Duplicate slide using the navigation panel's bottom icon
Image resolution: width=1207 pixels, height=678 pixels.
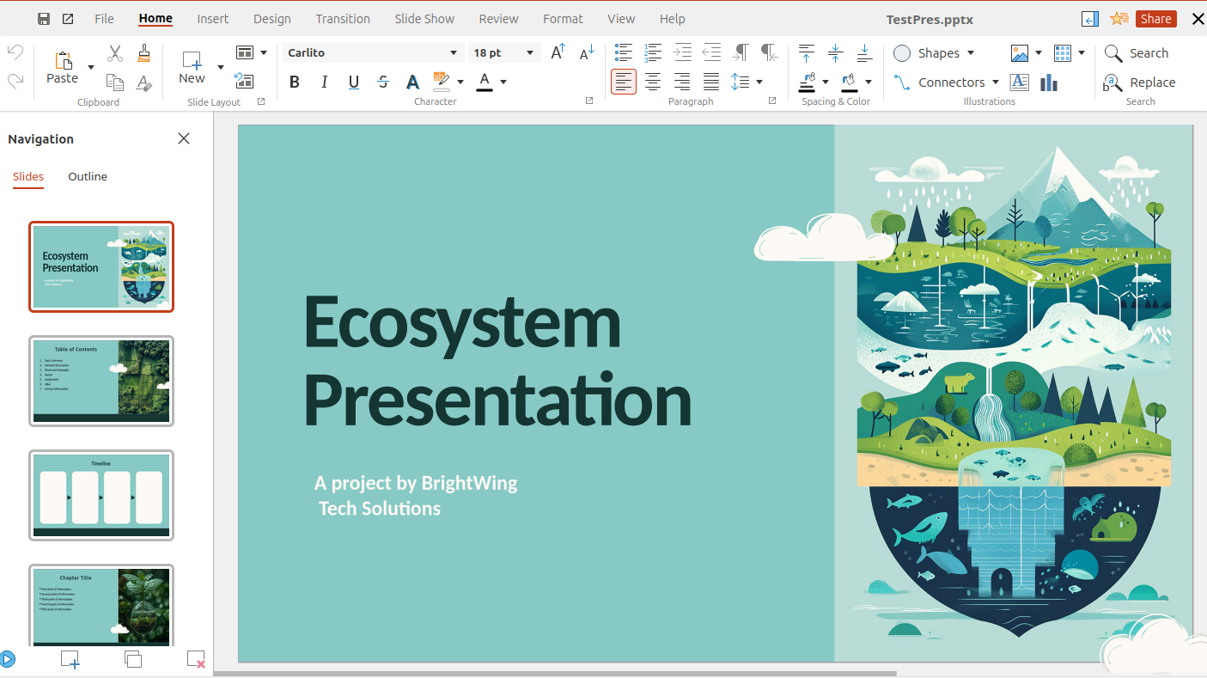[x=133, y=659]
